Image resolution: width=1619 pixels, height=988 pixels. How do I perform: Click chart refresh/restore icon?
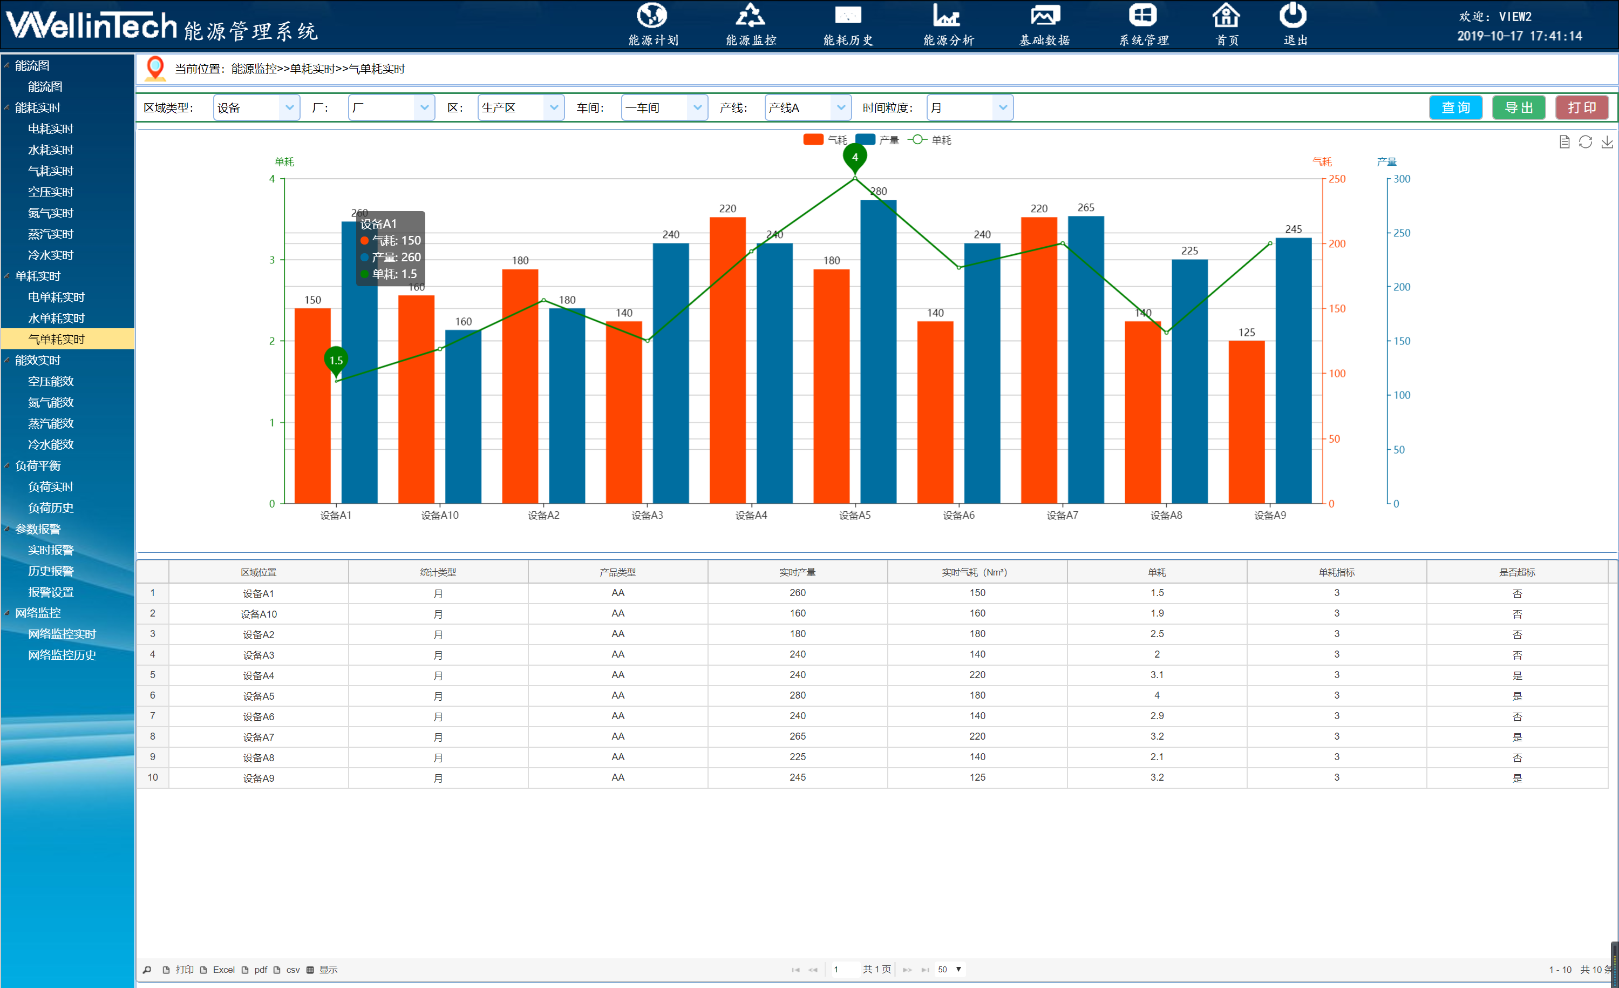pos(1586,141)
